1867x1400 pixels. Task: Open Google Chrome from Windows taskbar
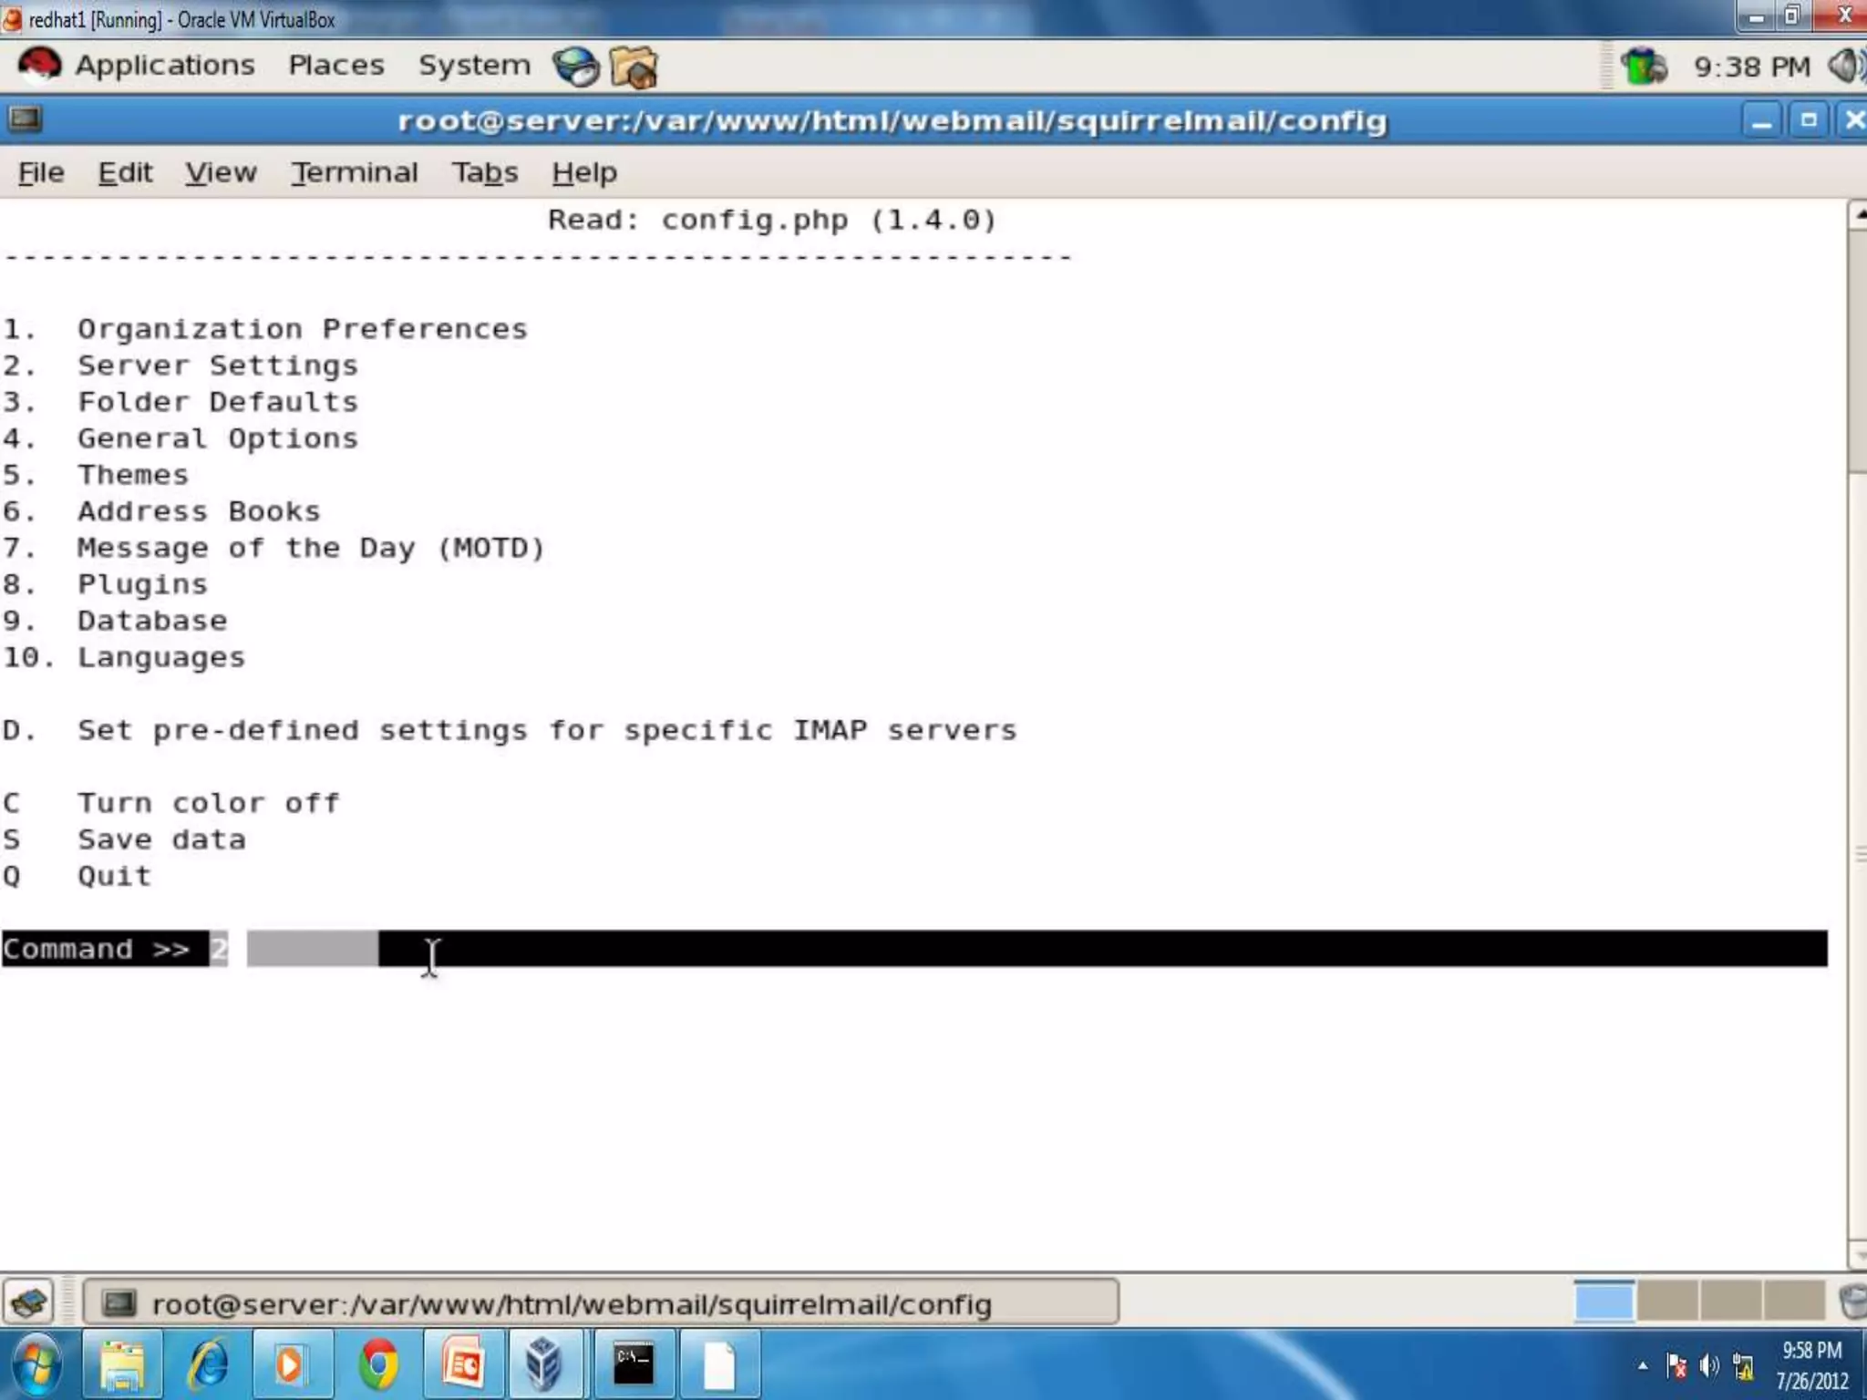pyautogui.click(x=377, y=1364)
